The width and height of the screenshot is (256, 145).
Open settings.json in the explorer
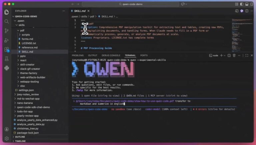pos(26,90)
